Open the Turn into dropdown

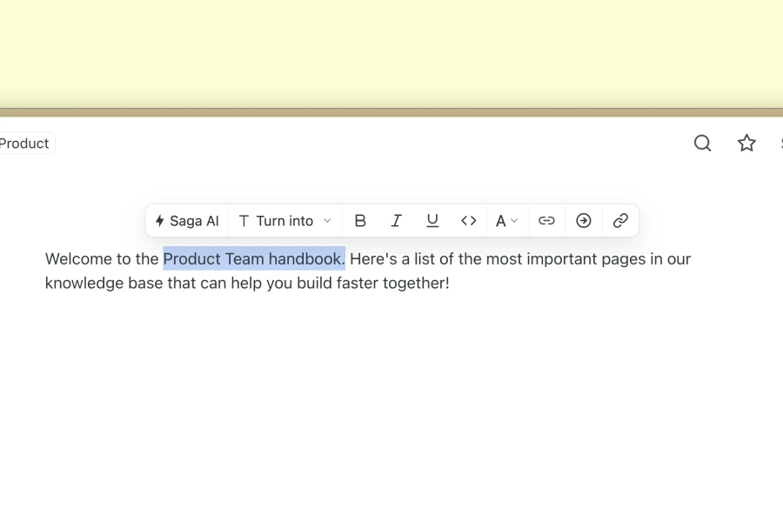click(284, 220)
